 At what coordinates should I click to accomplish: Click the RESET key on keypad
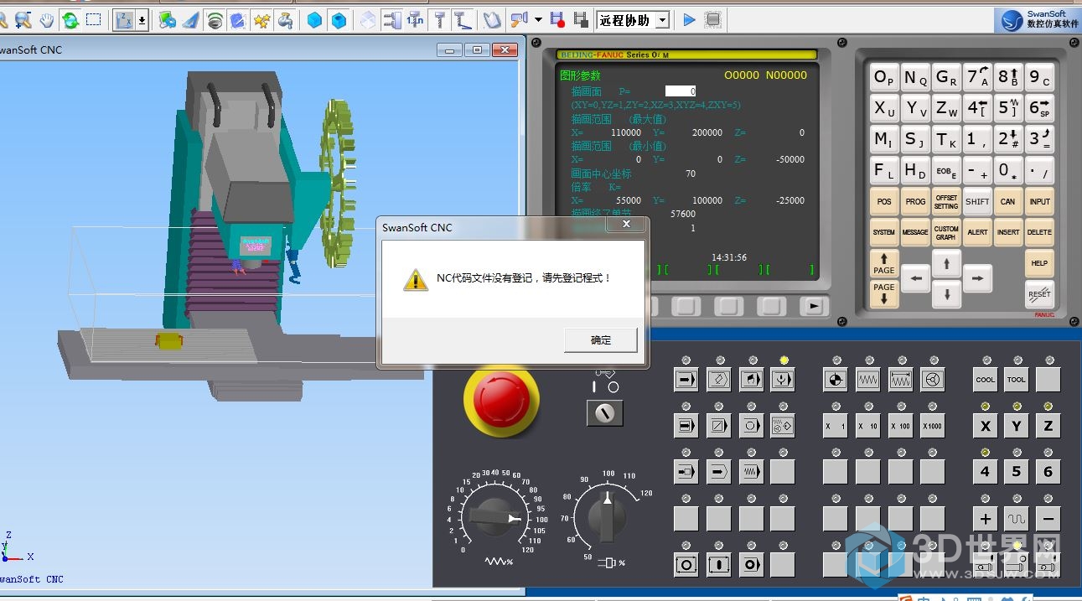(1039, 294)
